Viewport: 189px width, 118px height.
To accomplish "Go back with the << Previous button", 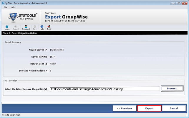I will coord(125,108).
